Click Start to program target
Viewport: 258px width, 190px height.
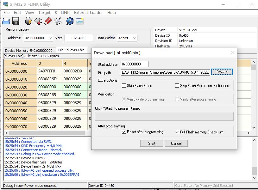(x=152, y=143)
